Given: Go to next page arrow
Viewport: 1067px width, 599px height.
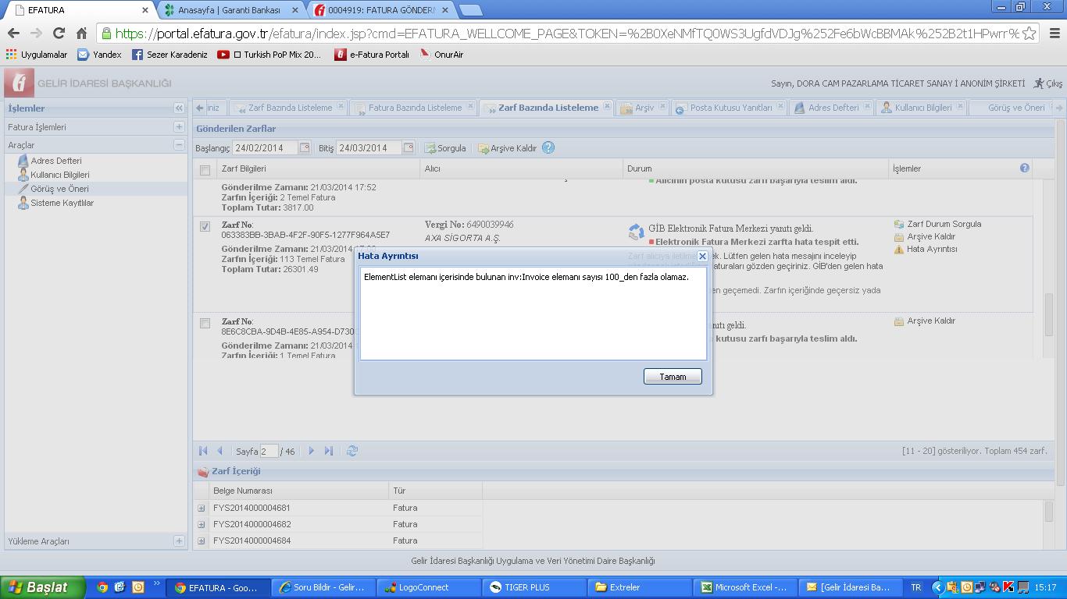Looking at the screenshot, I should tap(312, 451).
